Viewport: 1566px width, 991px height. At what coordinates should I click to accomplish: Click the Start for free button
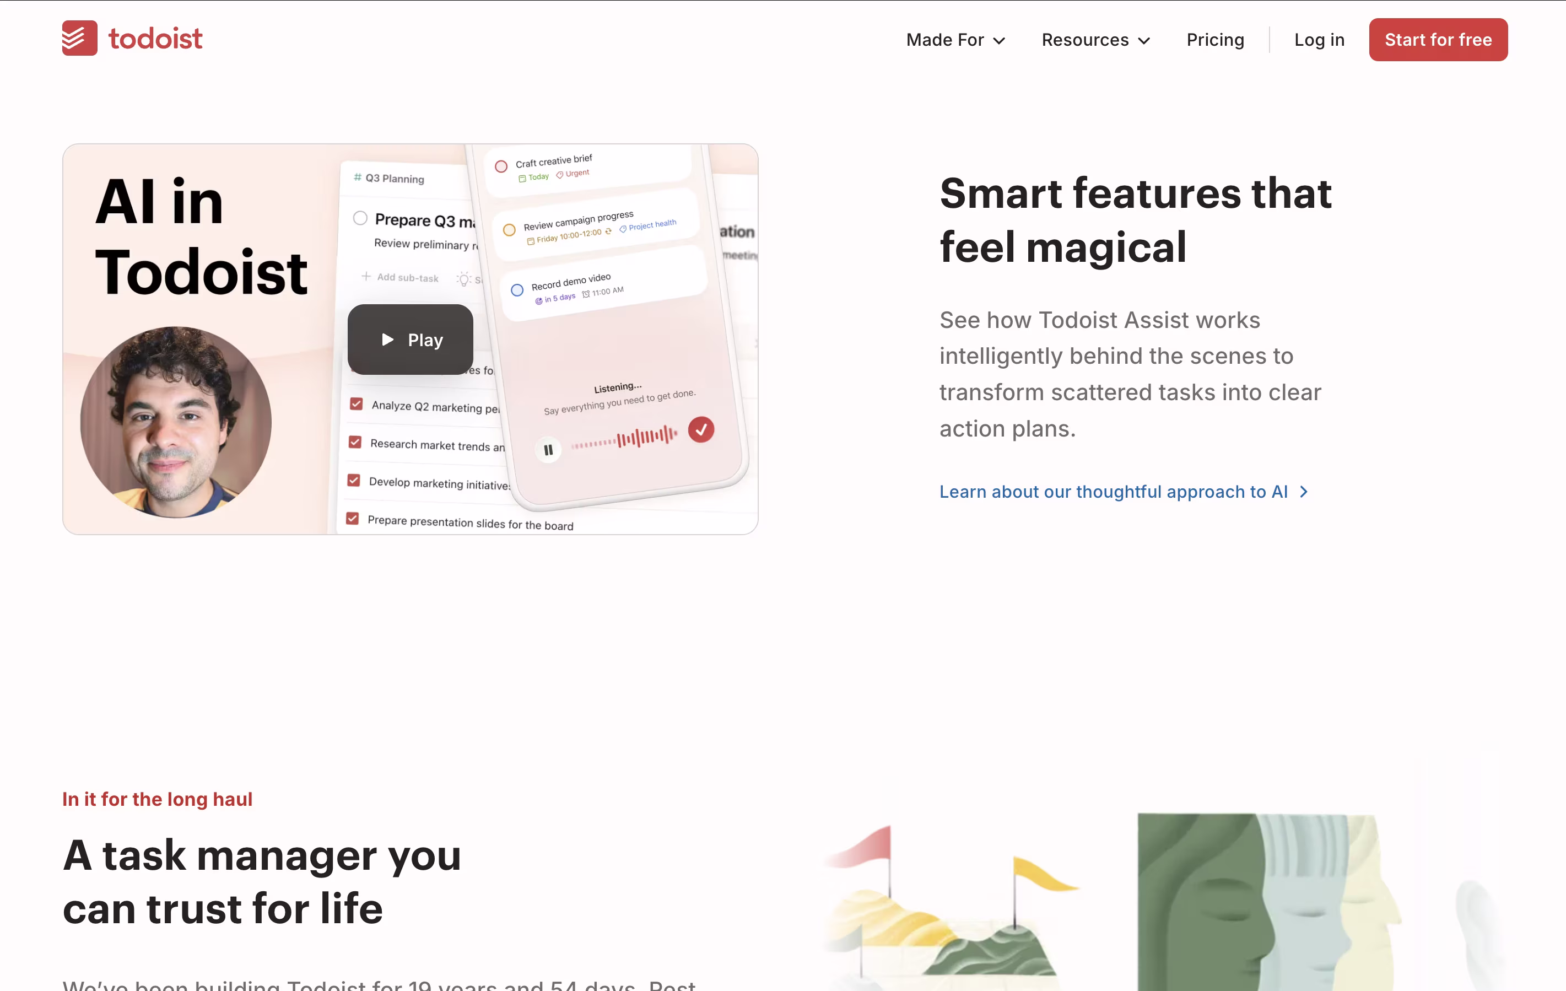click(x=1438, y=40)
